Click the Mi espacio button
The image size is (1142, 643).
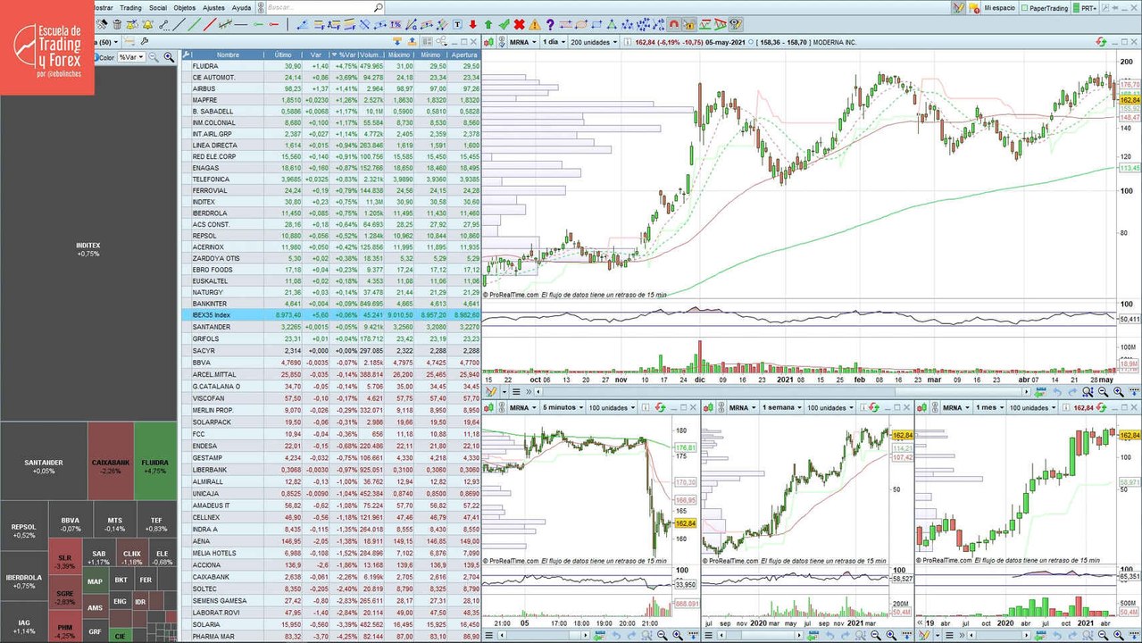pyautogui.click(x=1000, y=8)
